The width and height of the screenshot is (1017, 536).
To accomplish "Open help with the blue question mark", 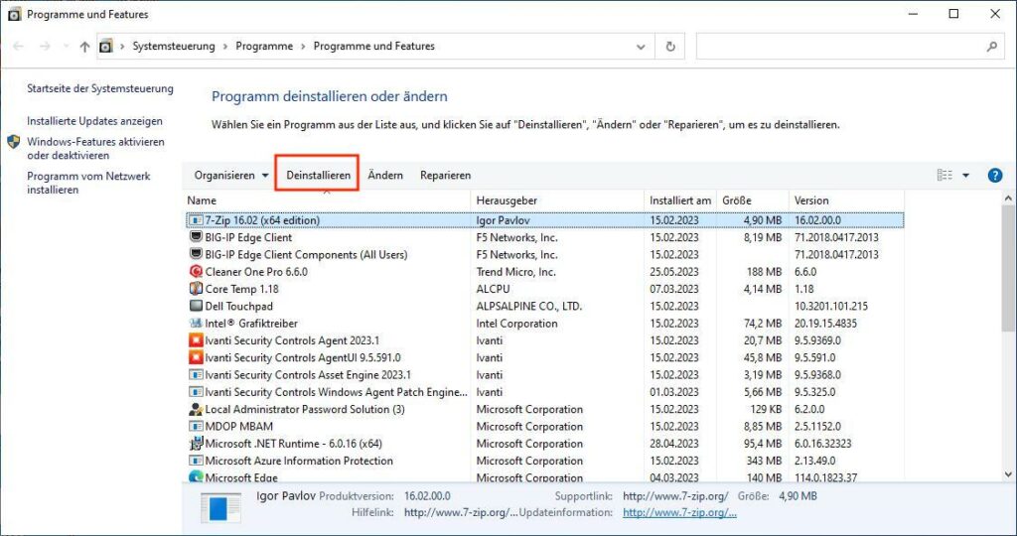I will (x=994, y=176).
